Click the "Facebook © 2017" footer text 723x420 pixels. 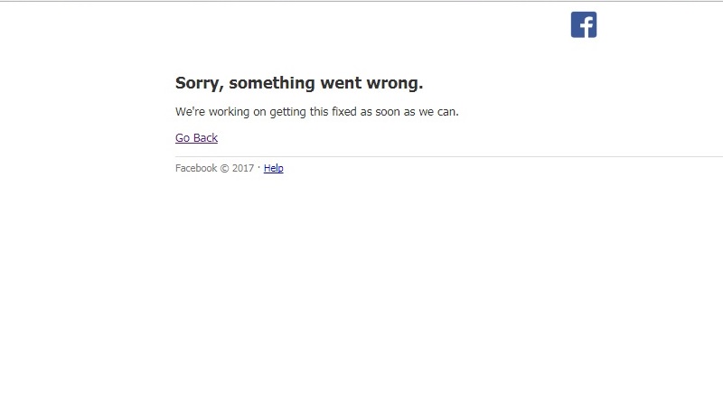214,168
